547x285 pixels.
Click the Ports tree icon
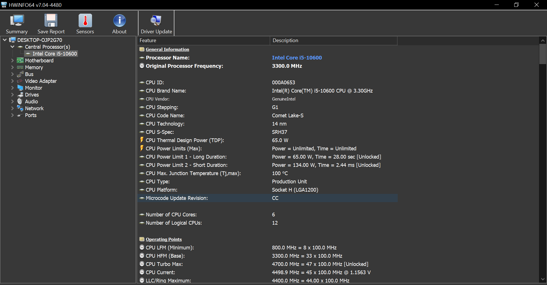[20, 115]
